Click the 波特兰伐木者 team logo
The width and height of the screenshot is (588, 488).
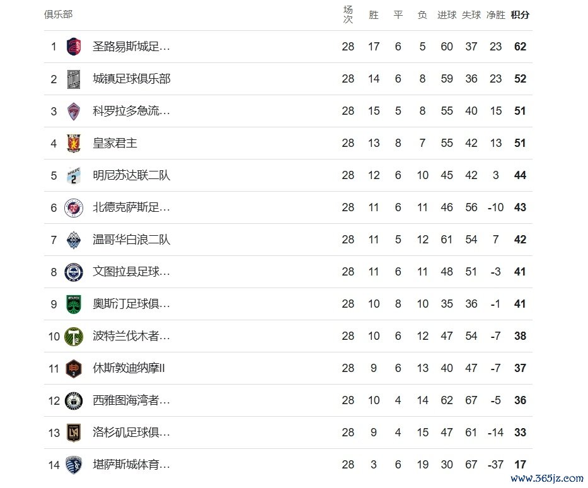(x=74, y=336)
